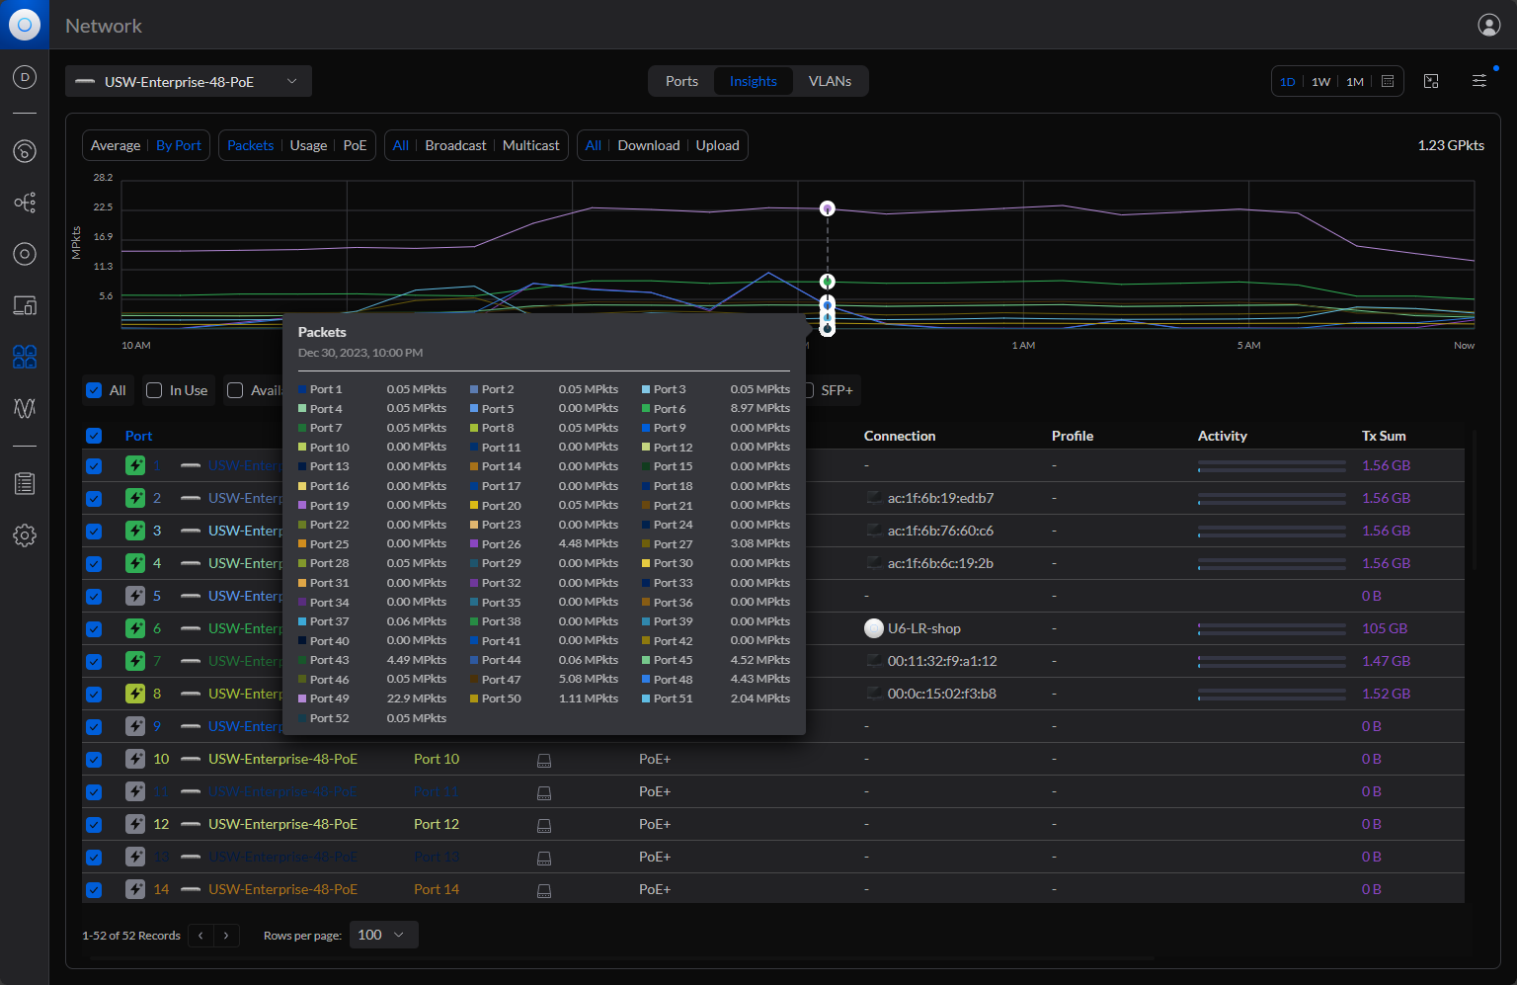Click the purple data point on chart
The width and height of the screenshot is (1517, 985).
click(x=828, y=208)
